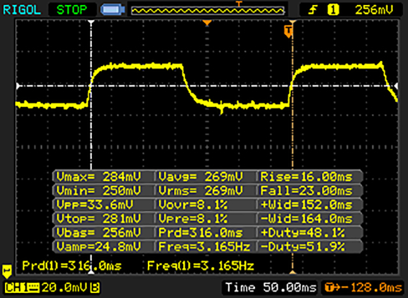Click the rising edge trigger icon
The height and width of the screenshot is (298, 408).
pos(312,10)
